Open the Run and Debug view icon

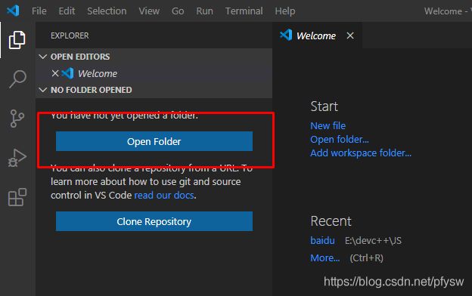[x=17, y=158]
